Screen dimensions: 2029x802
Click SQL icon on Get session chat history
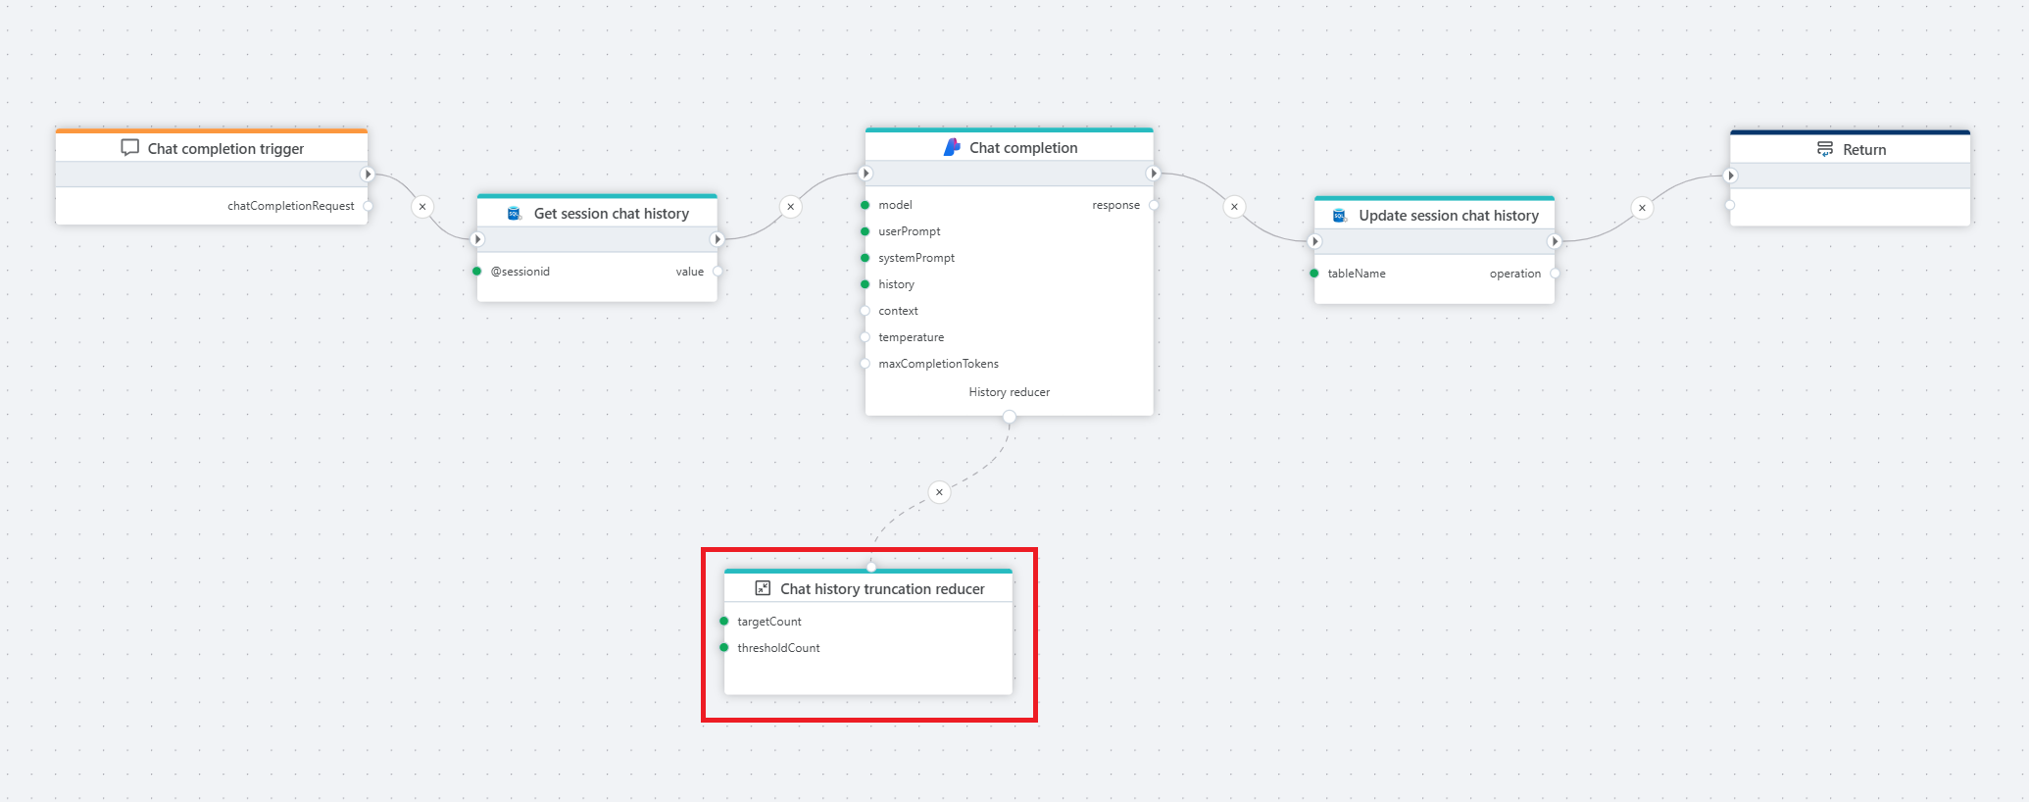pos(514,214)
